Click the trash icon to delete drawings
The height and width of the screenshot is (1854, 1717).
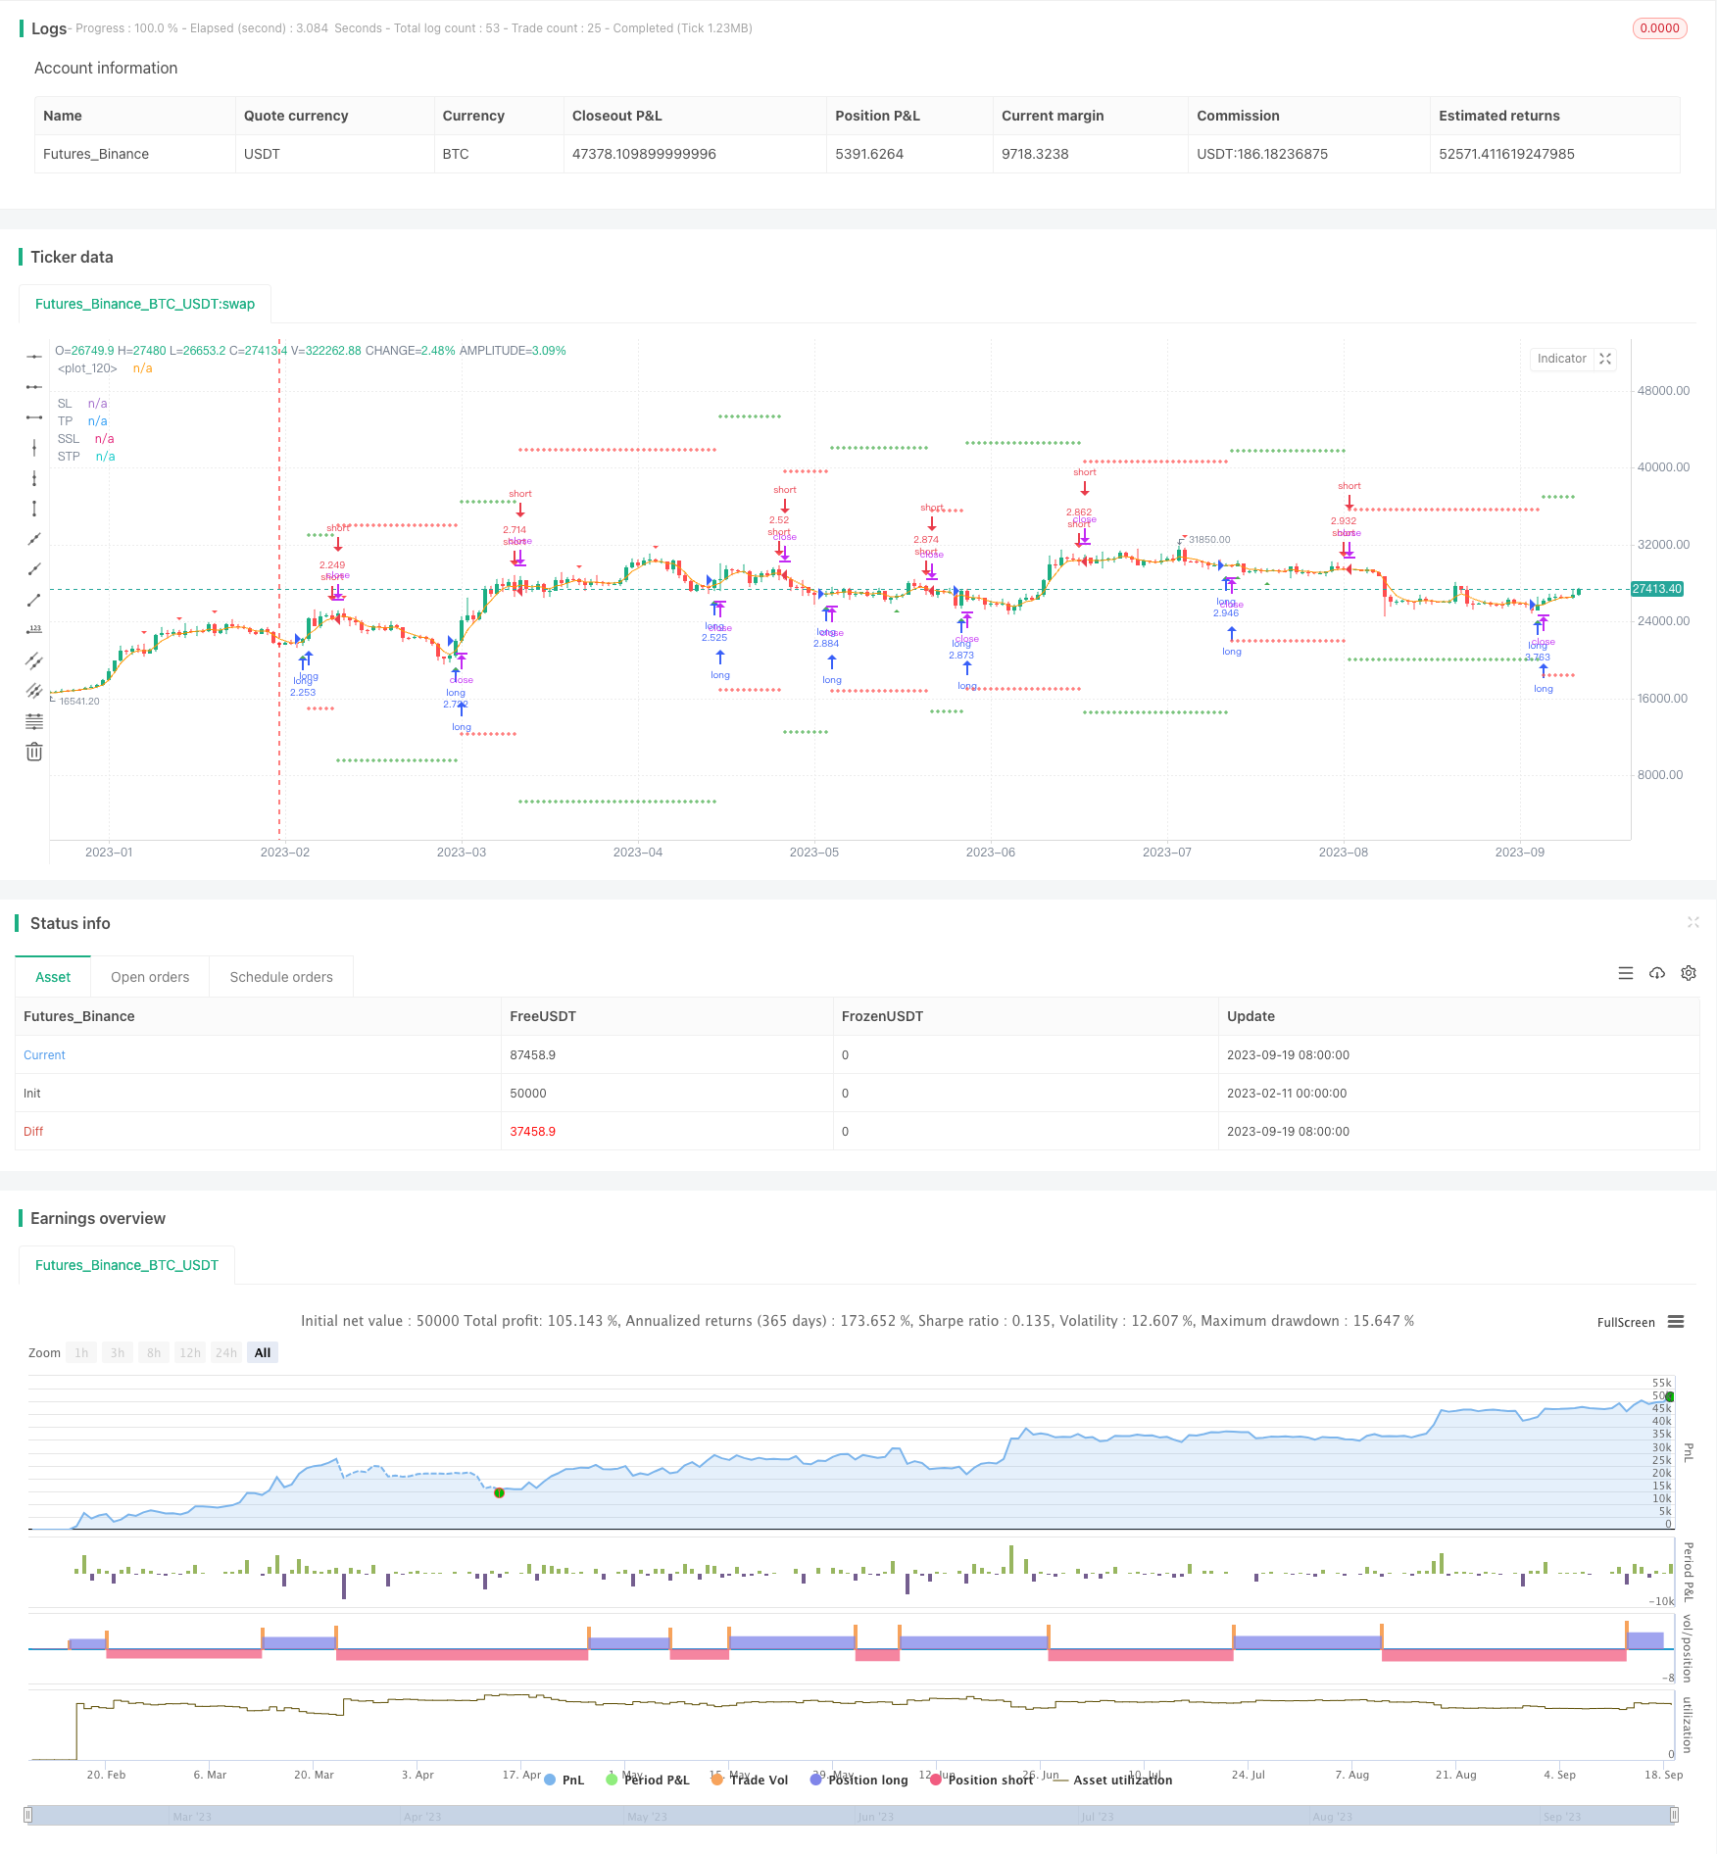click(x=34, y=752)
